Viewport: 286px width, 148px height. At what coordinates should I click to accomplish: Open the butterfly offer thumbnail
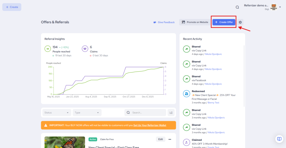pos(65,142)
